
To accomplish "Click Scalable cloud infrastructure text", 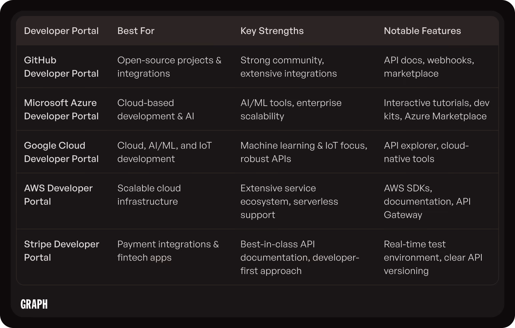I will pos(149,195).
